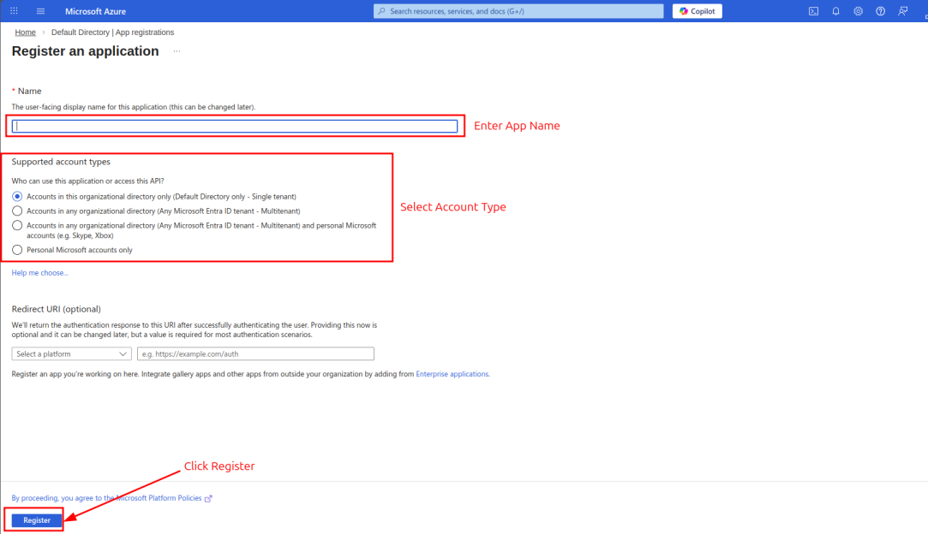928x534 pixels.
Task: Expand the Select a platform dropdown
Action: click(72, 353)
